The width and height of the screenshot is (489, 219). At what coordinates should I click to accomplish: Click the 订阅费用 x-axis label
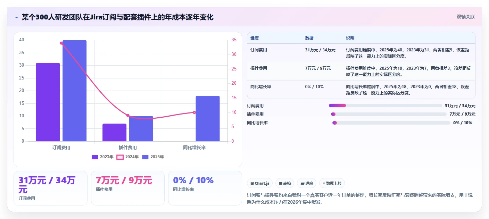pyautogui.click(x=61, y=148)
